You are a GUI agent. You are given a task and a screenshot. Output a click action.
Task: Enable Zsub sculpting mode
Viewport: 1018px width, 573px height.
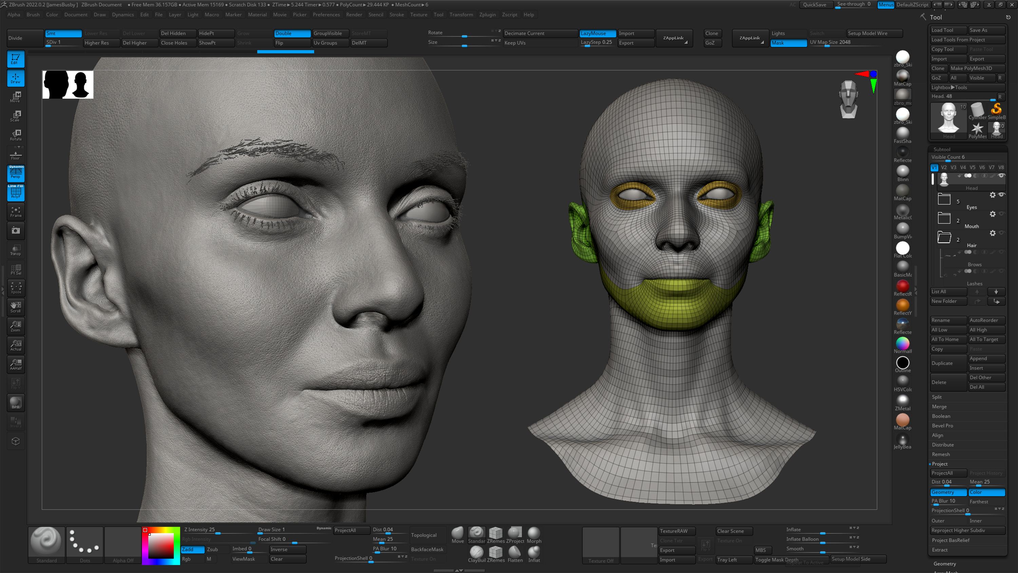pyautogui.click(x=213, y=549)
